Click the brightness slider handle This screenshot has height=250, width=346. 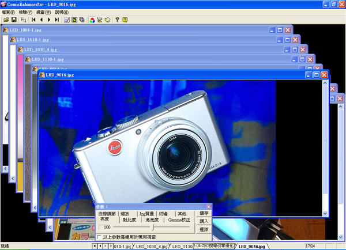click(153, 228)
